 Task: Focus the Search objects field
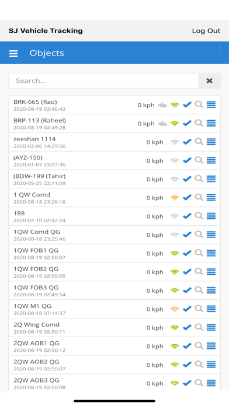pyautogui.click(x=104, y=80)
